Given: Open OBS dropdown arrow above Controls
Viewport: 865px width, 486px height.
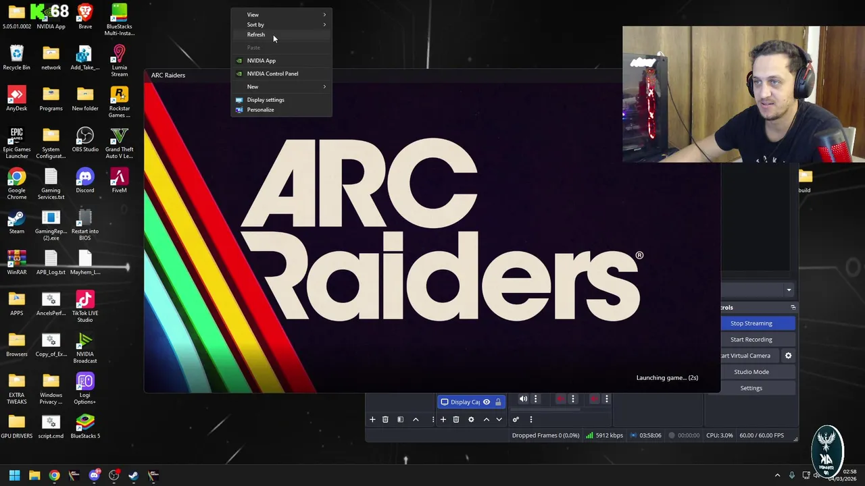Looking at the screenshot, I should (789, 290).
